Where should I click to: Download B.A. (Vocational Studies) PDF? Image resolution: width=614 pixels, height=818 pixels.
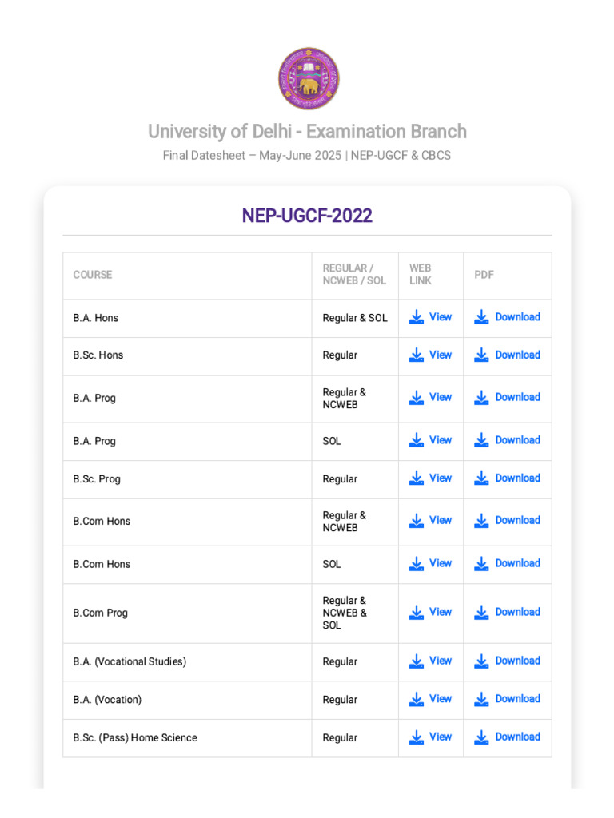click(517, 661)
